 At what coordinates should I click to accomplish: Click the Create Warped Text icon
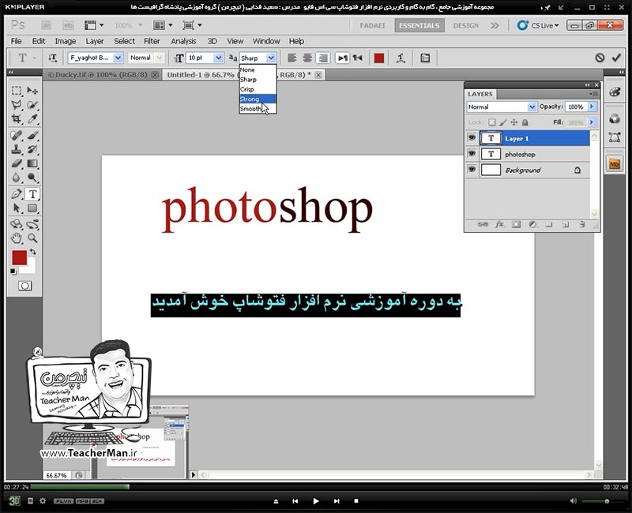401,58
